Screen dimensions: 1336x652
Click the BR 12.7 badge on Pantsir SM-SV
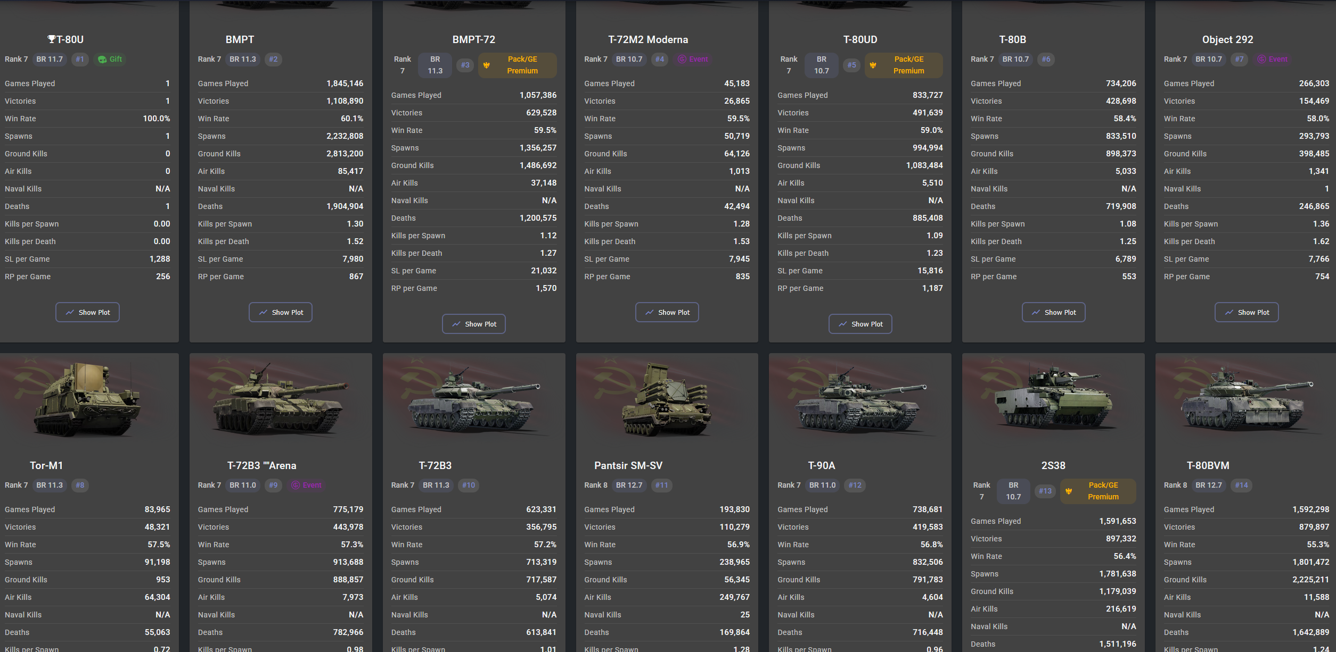[629, 486]
